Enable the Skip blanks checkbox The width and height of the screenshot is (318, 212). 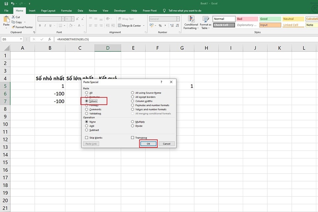tap(86, 137)
